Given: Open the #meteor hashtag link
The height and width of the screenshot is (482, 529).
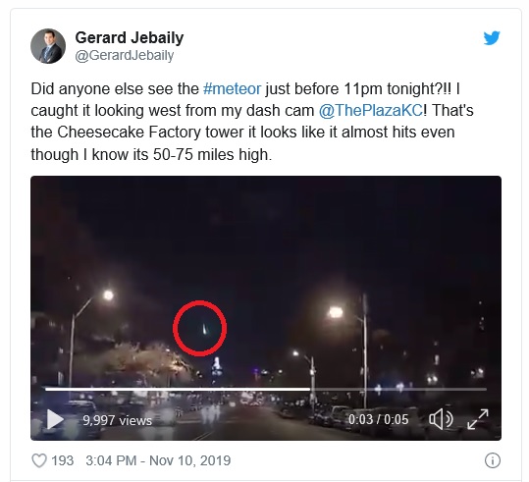Looking at the screenshot, I should click(232, 89).
